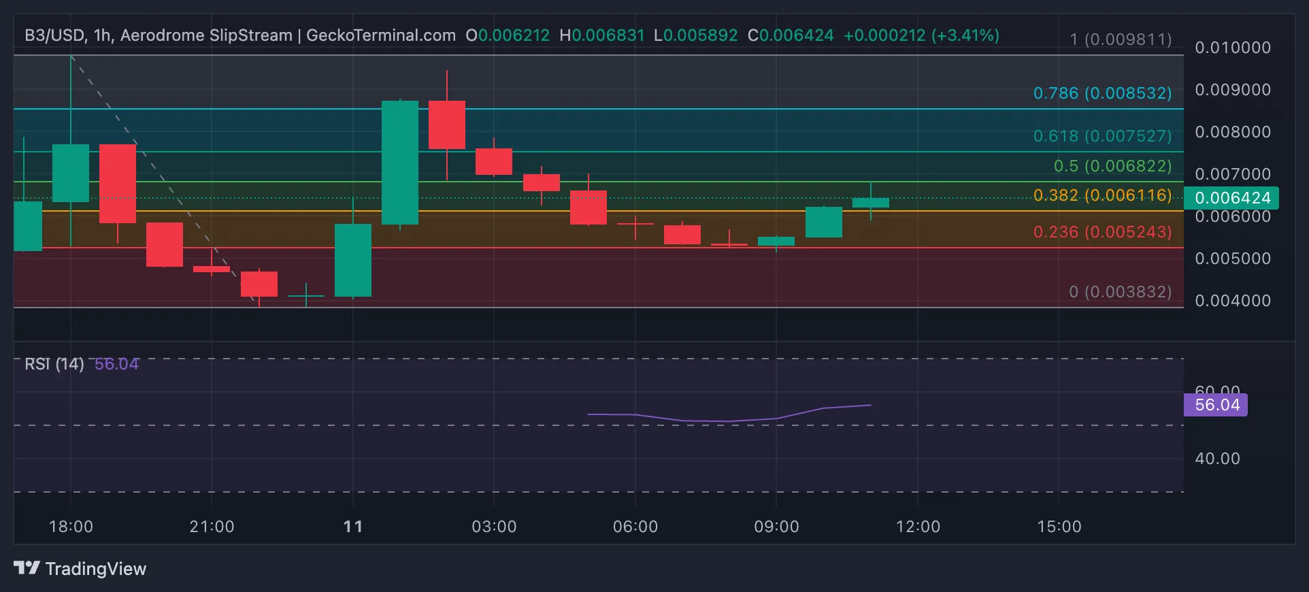Image resolution: width=1309 pixels, height=592 pixels.
Task: Click the 1 (0.009811) Fibonacci top label
Action: pyautogui.click(x=1120, y=39)
